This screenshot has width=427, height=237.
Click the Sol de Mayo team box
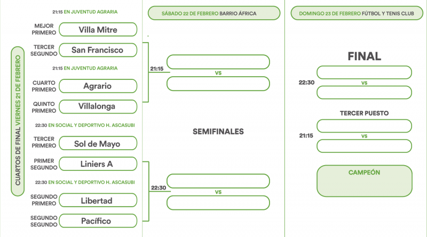[98, 143]
